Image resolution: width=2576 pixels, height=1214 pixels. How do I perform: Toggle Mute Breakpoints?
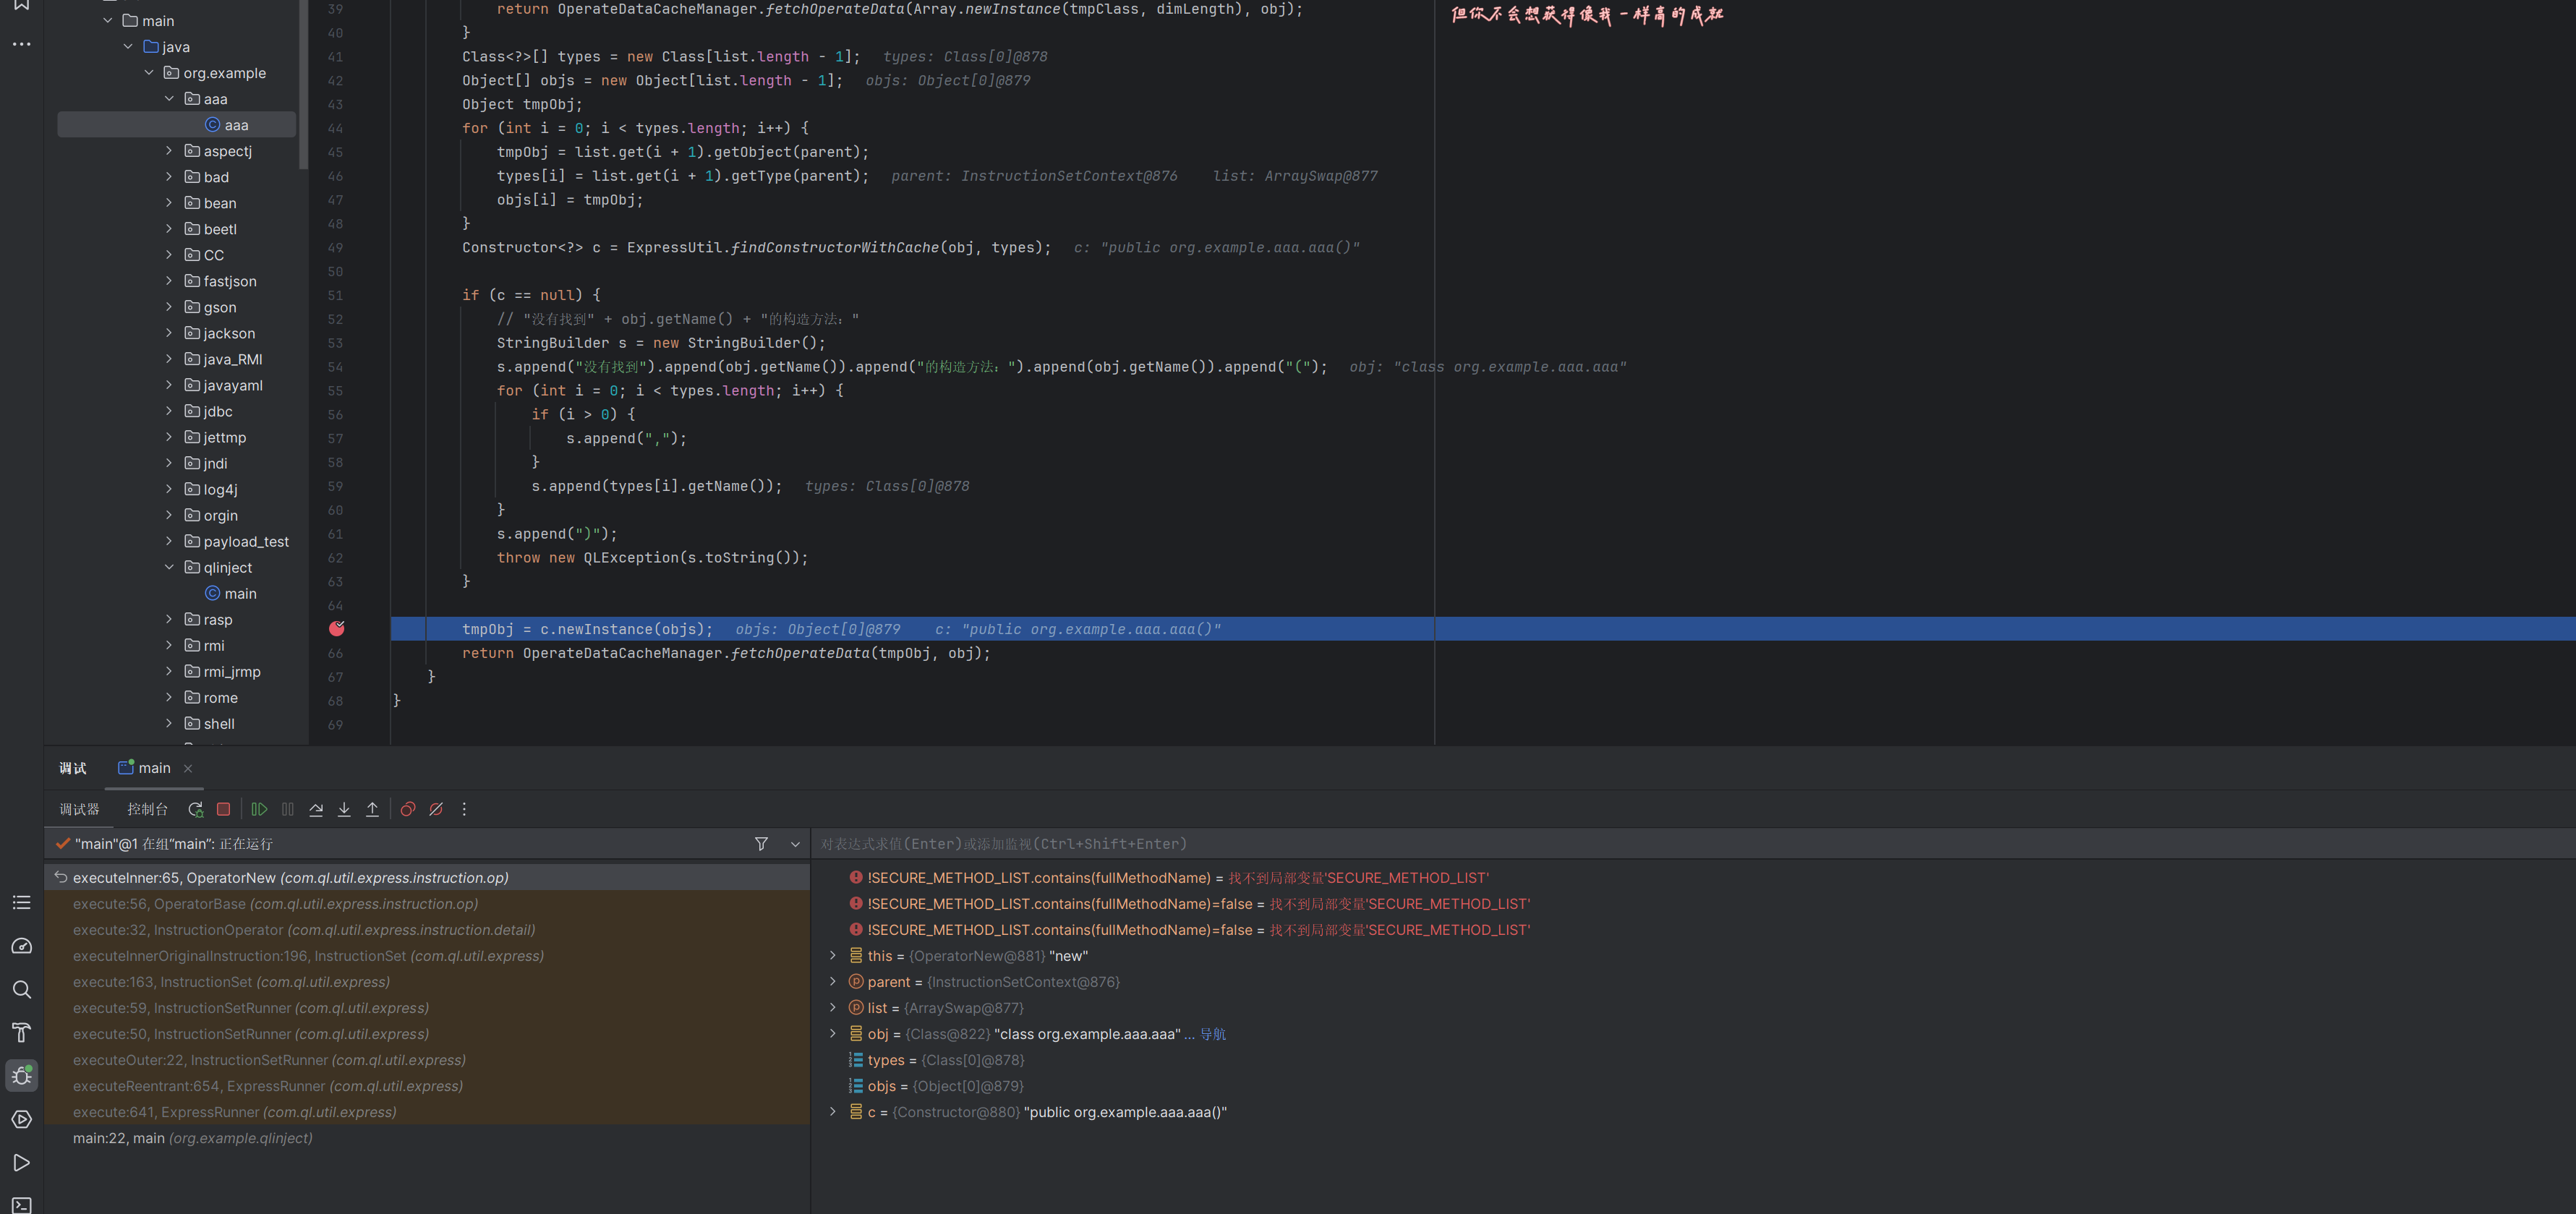click(x=436, y=809)
